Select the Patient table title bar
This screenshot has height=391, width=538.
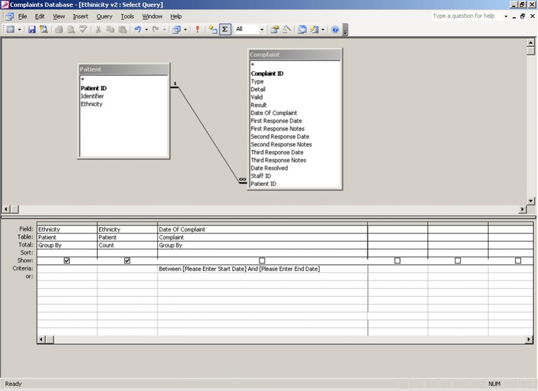coord(124,69)
